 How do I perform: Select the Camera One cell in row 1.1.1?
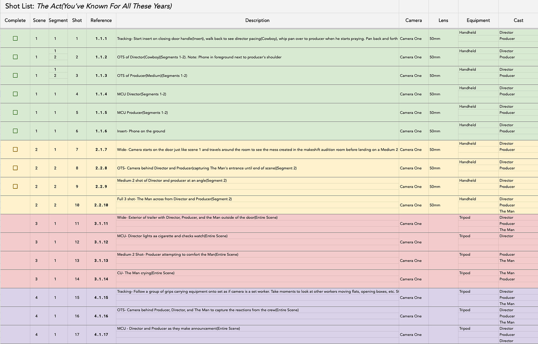[413, 38]
